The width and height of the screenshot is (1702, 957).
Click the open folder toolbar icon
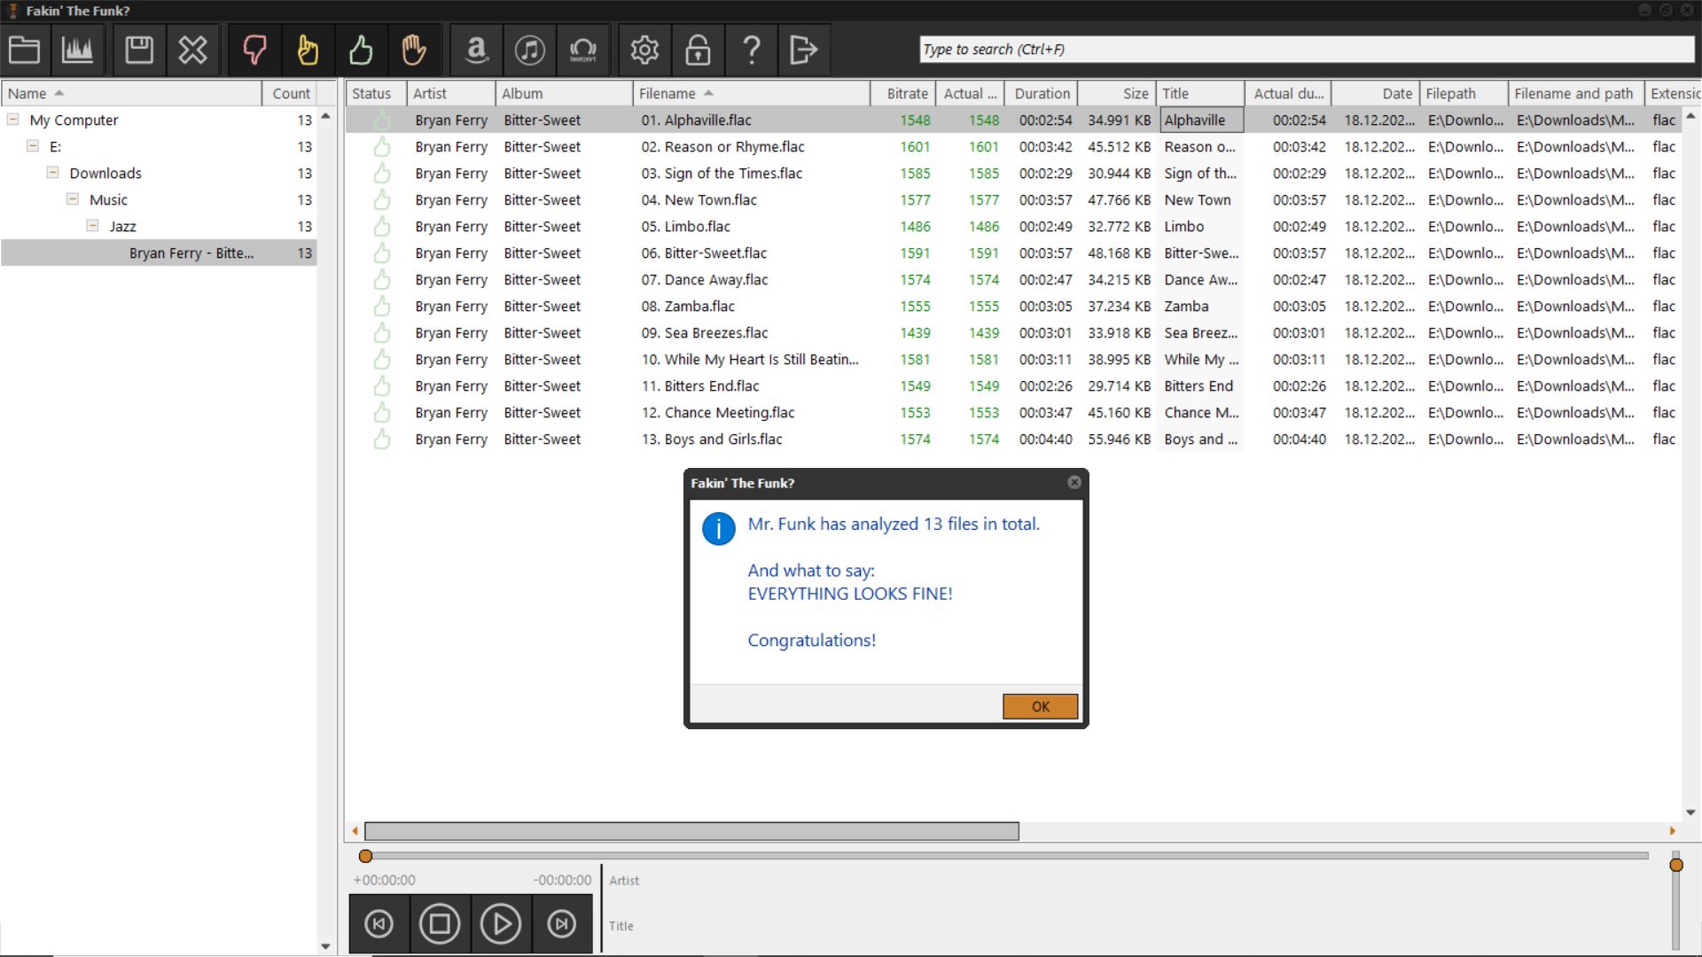[25, 50]
